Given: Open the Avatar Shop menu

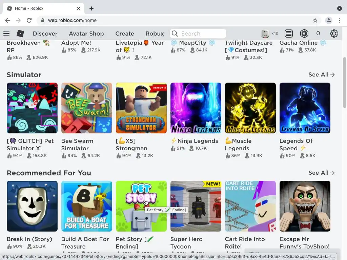Looking at the screenshot, I should [86, 34].
